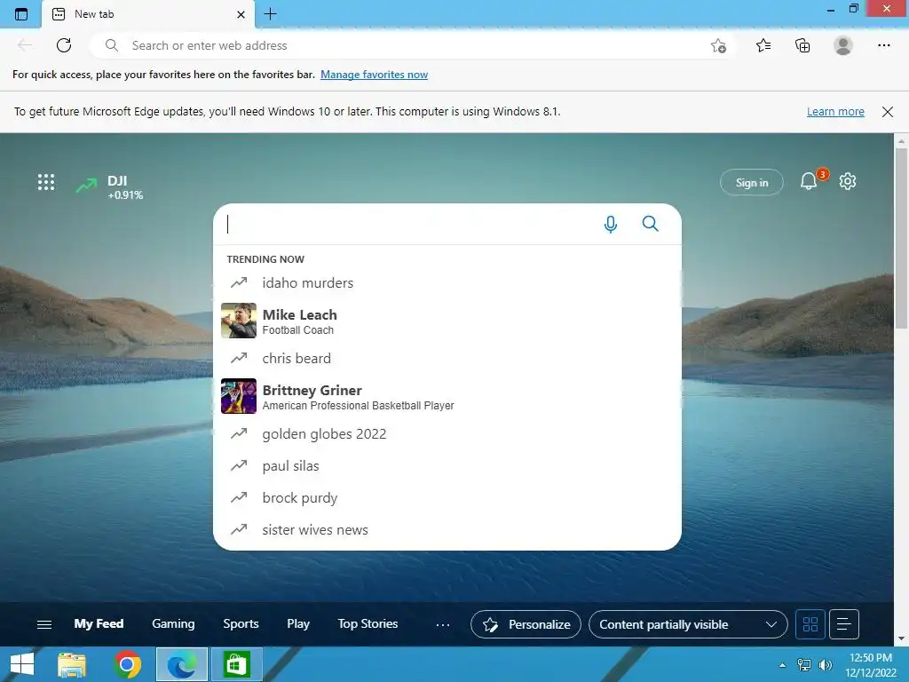909x682 pixels.
Task: Click the network icon in system tray
Action: 804,664
